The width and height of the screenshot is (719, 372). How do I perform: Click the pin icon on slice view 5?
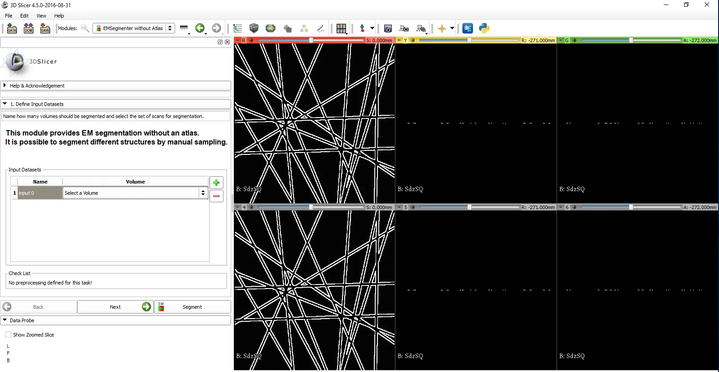399,207
